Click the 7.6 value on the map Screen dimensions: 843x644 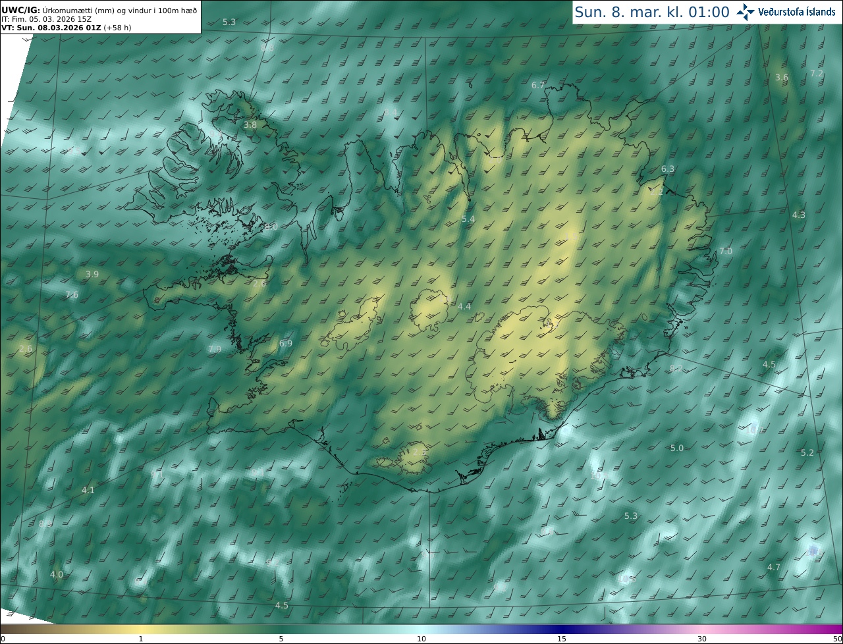(x=72, y=294)
